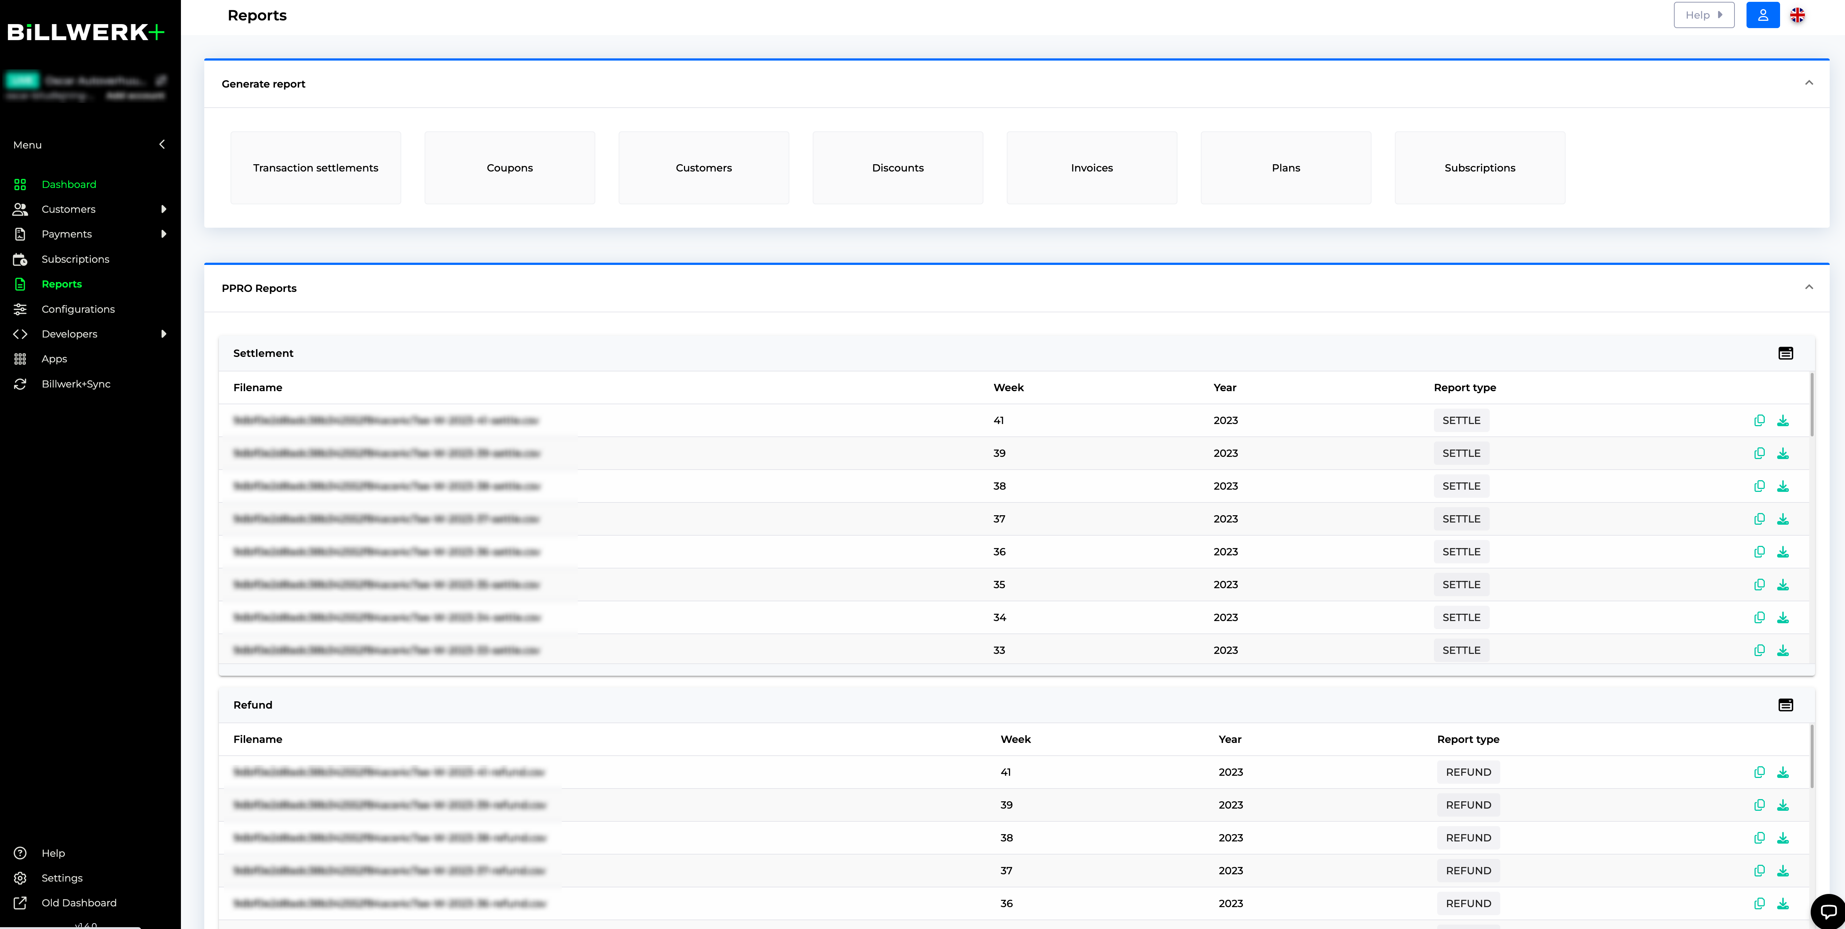Collapse the PPRO Reports panel
The height and width of the screenshot is (929, 1845).
tap(1809, 287)
